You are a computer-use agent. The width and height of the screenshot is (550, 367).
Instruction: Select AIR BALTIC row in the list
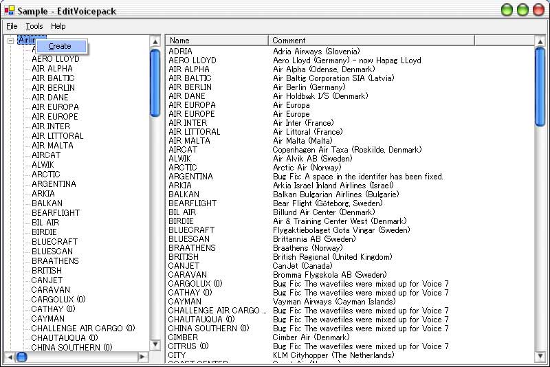click(349, 78)
